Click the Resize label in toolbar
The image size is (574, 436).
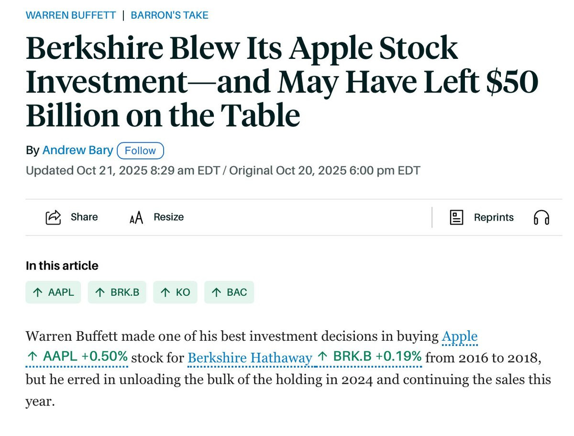[168, 217]
